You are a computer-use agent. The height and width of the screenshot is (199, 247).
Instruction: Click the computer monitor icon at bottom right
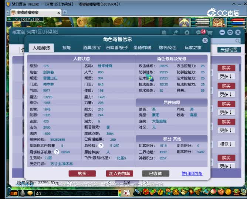(x=243, y=192)
